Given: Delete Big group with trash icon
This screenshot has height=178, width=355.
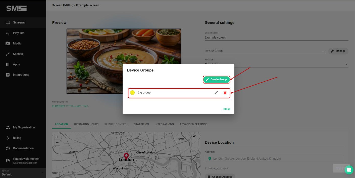Looking at the screenshot, I should [225, 92].
